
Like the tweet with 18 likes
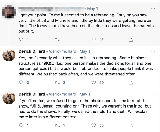tap(94, 40)
